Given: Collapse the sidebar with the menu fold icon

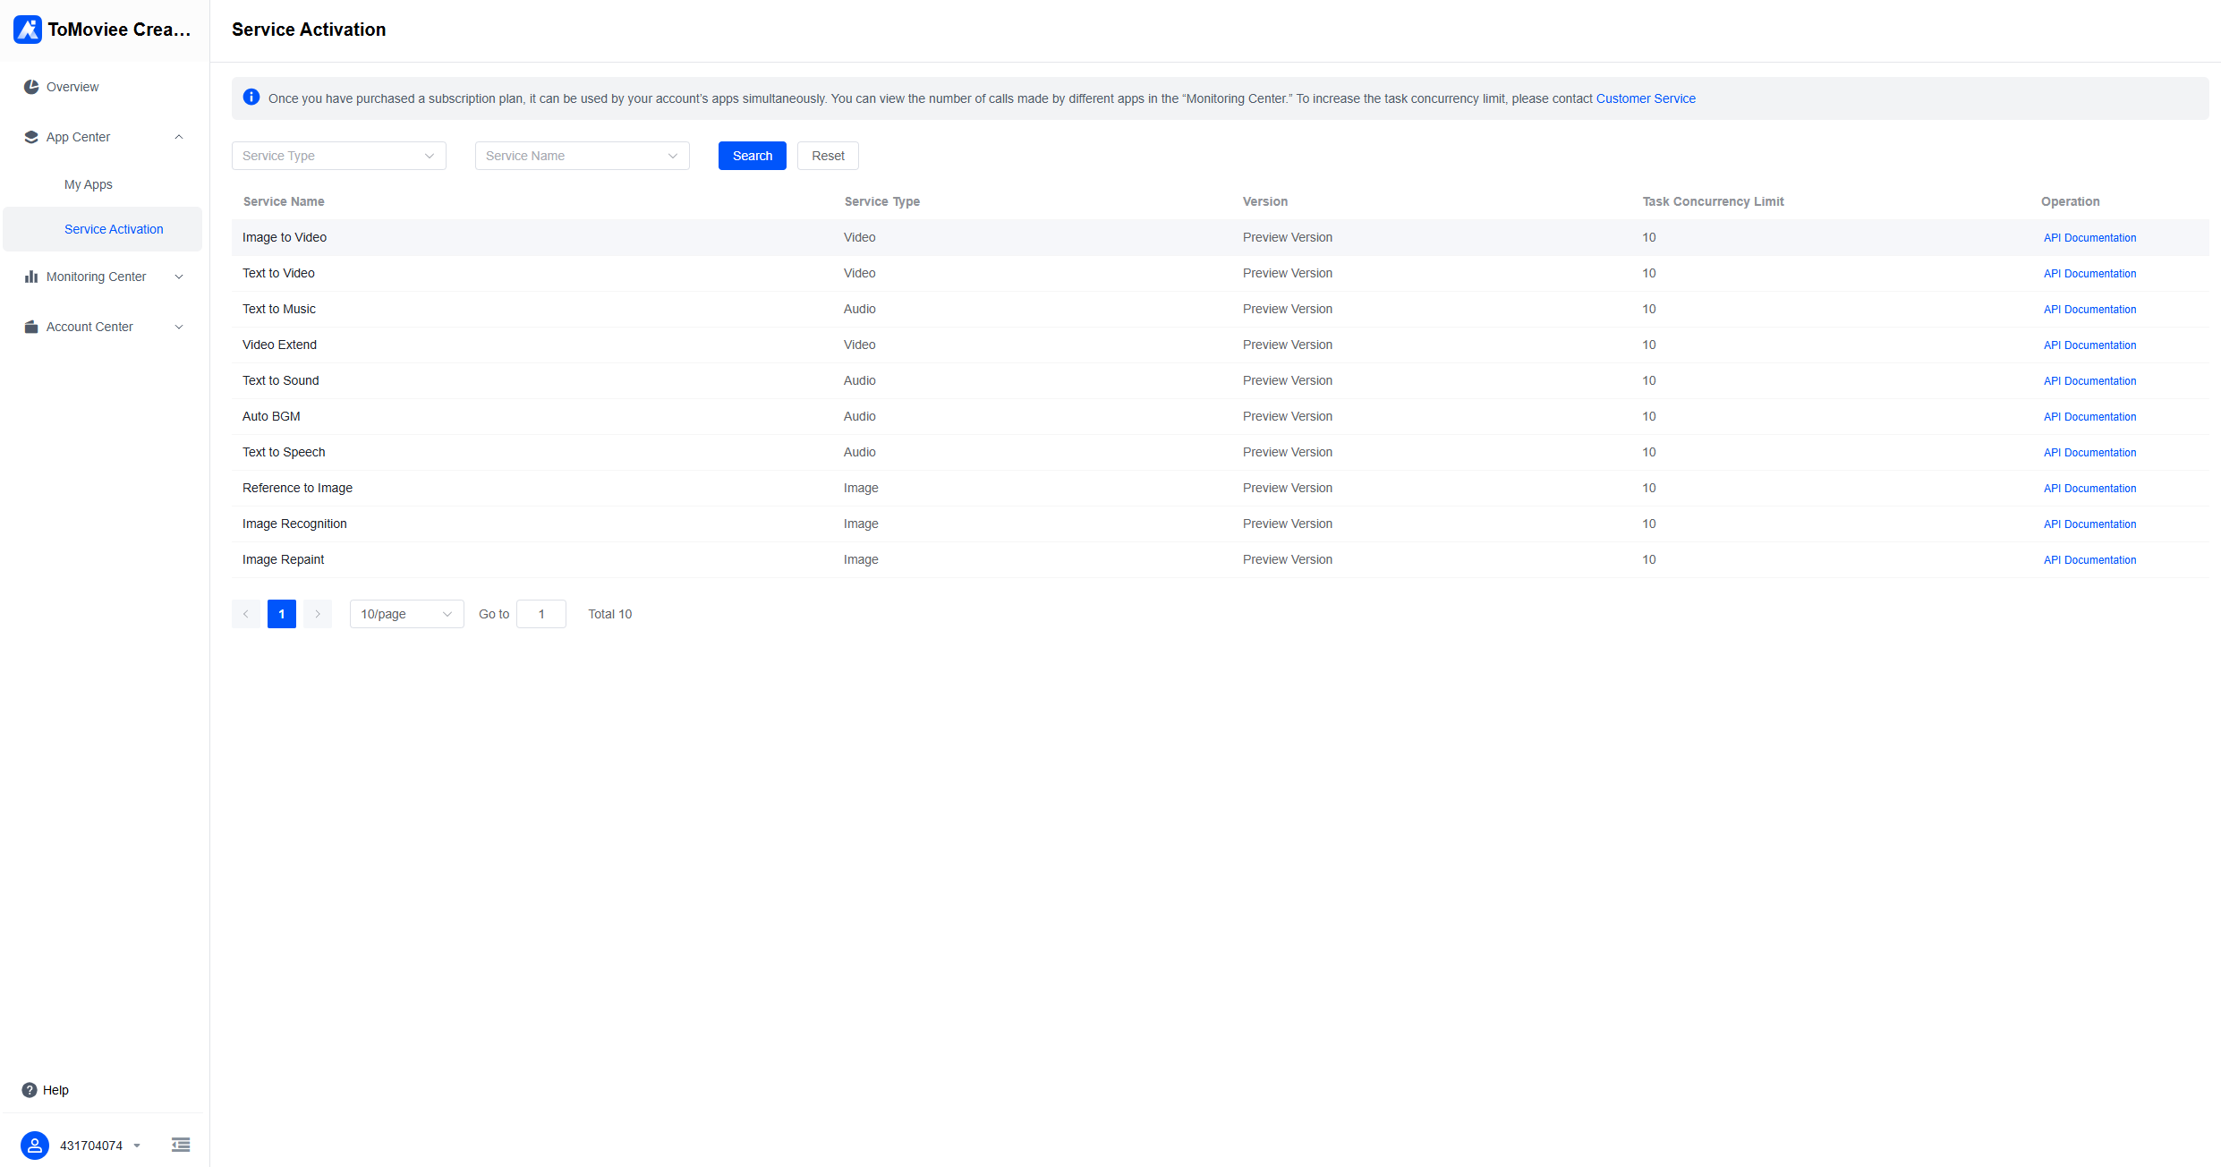Looking at the screenshot, I should (x=181, y=1145).
